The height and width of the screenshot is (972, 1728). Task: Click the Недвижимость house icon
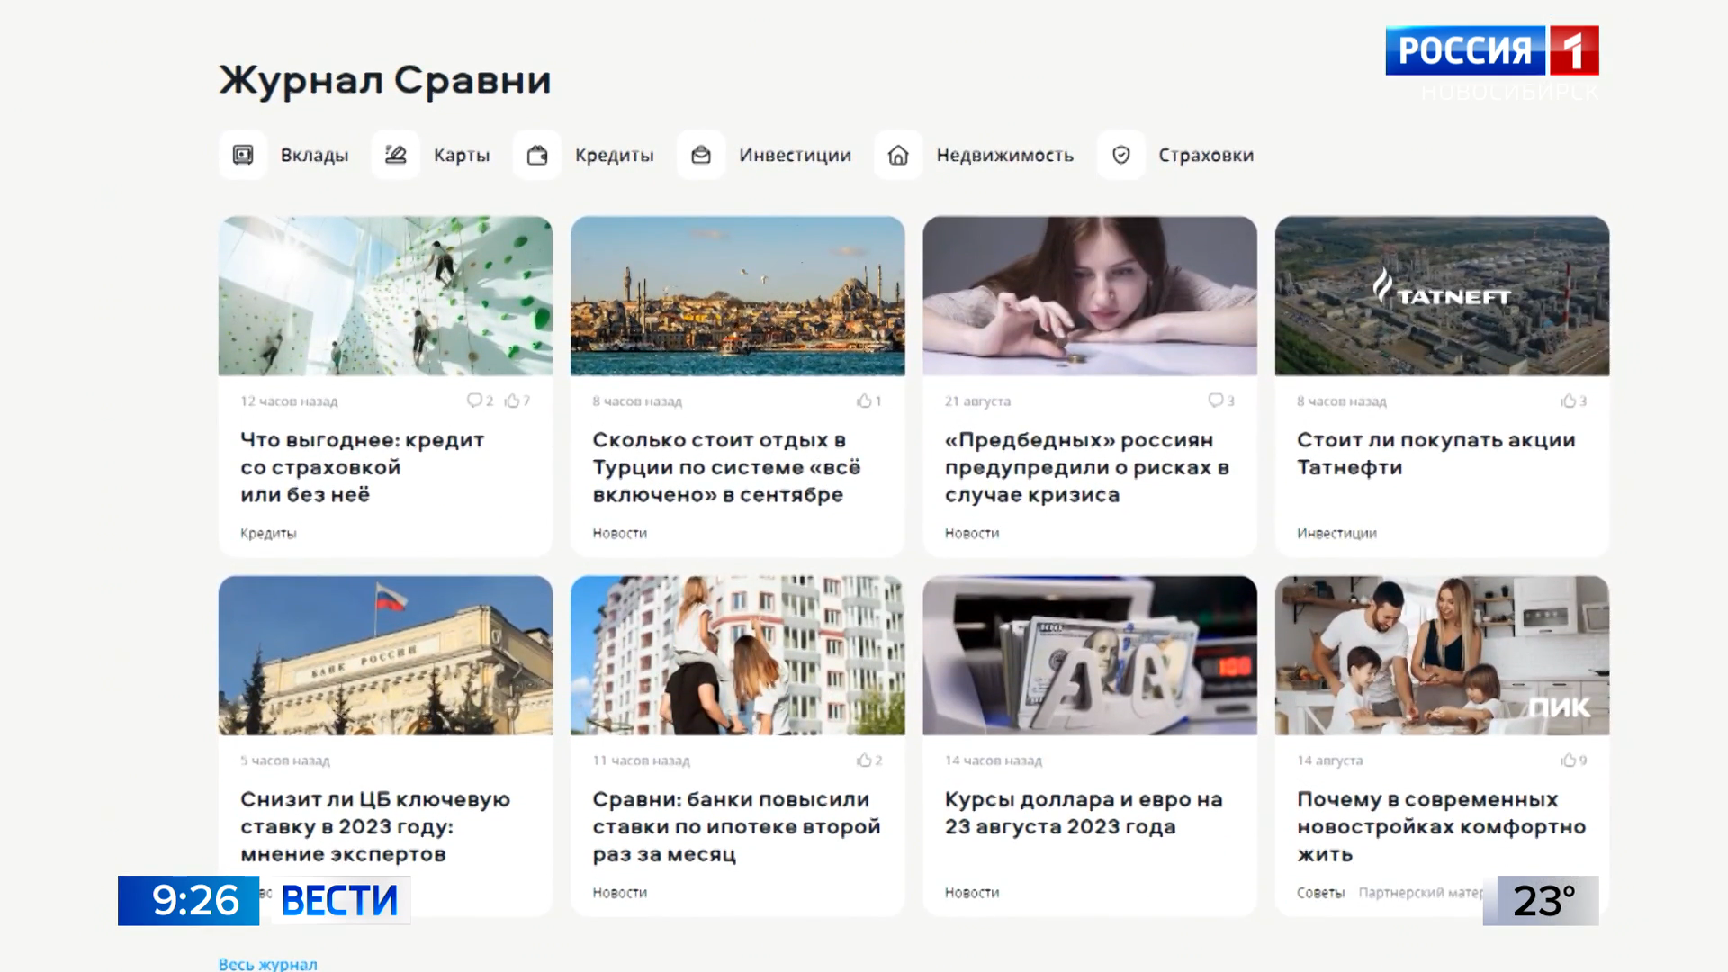tap(898, 155)
